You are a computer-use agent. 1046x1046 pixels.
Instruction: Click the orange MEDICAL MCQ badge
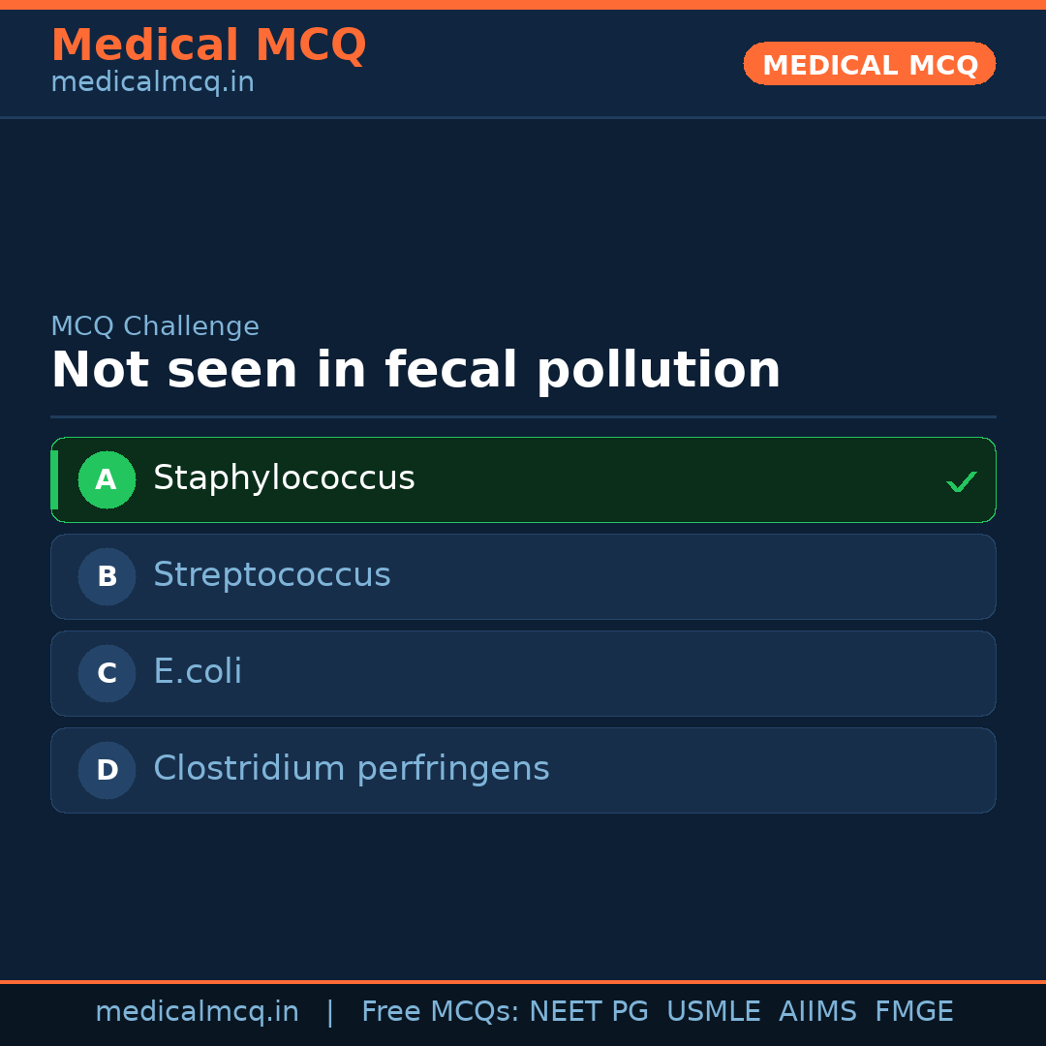point(869,64)
